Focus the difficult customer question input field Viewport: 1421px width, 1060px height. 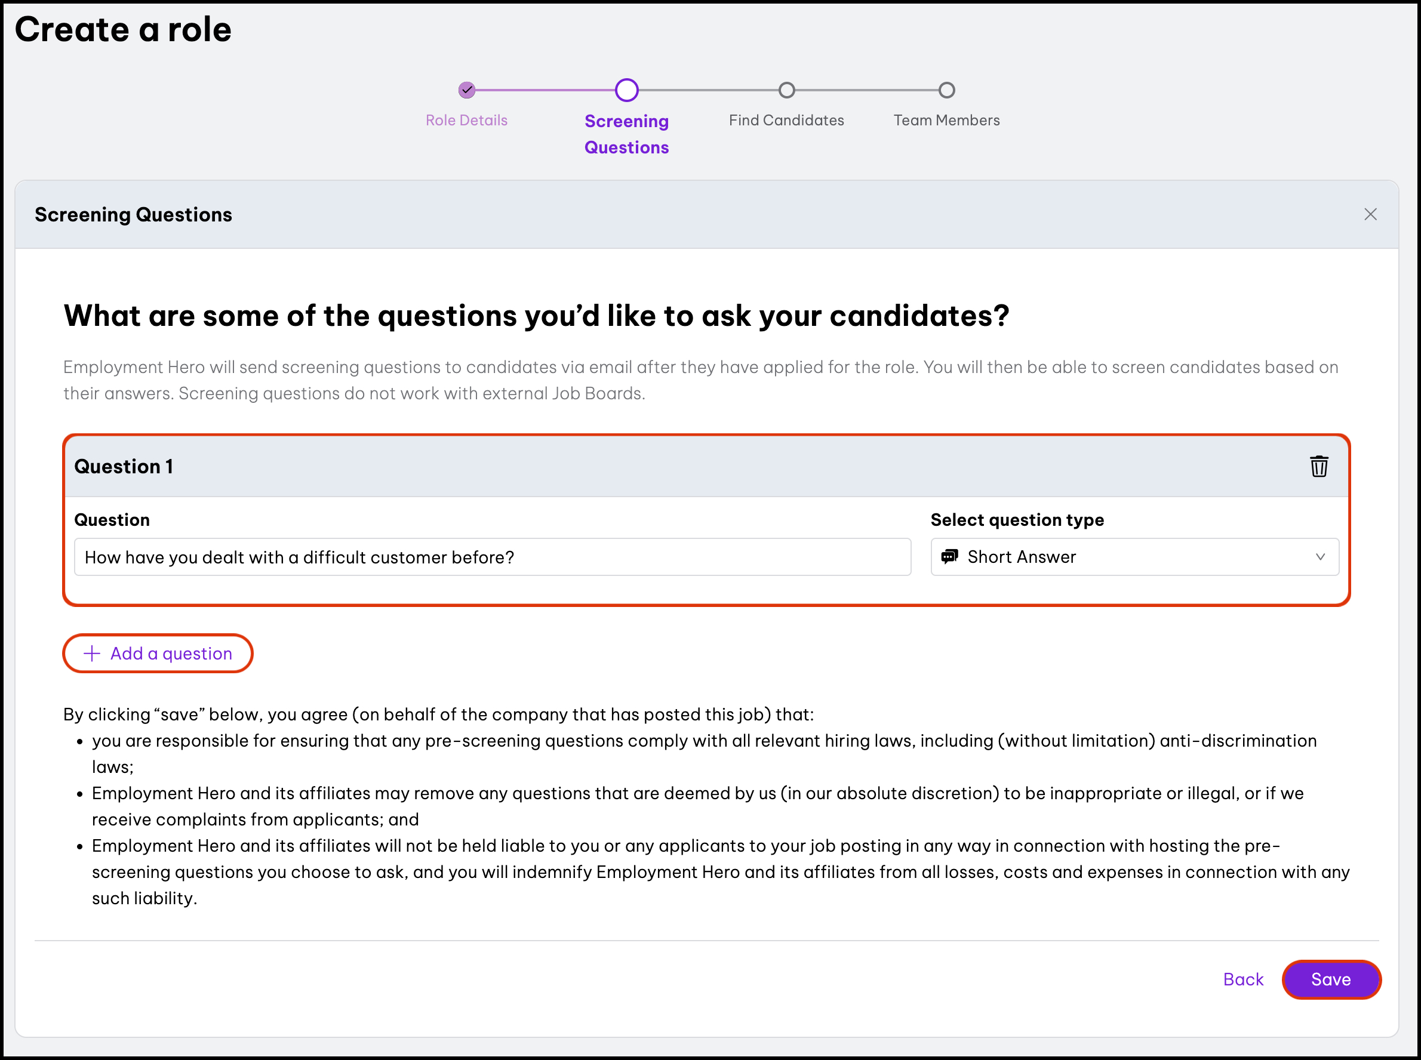pos(493,557)
